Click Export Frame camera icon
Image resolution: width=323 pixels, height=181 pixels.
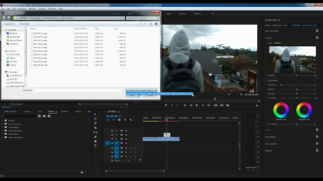point(228,105)
